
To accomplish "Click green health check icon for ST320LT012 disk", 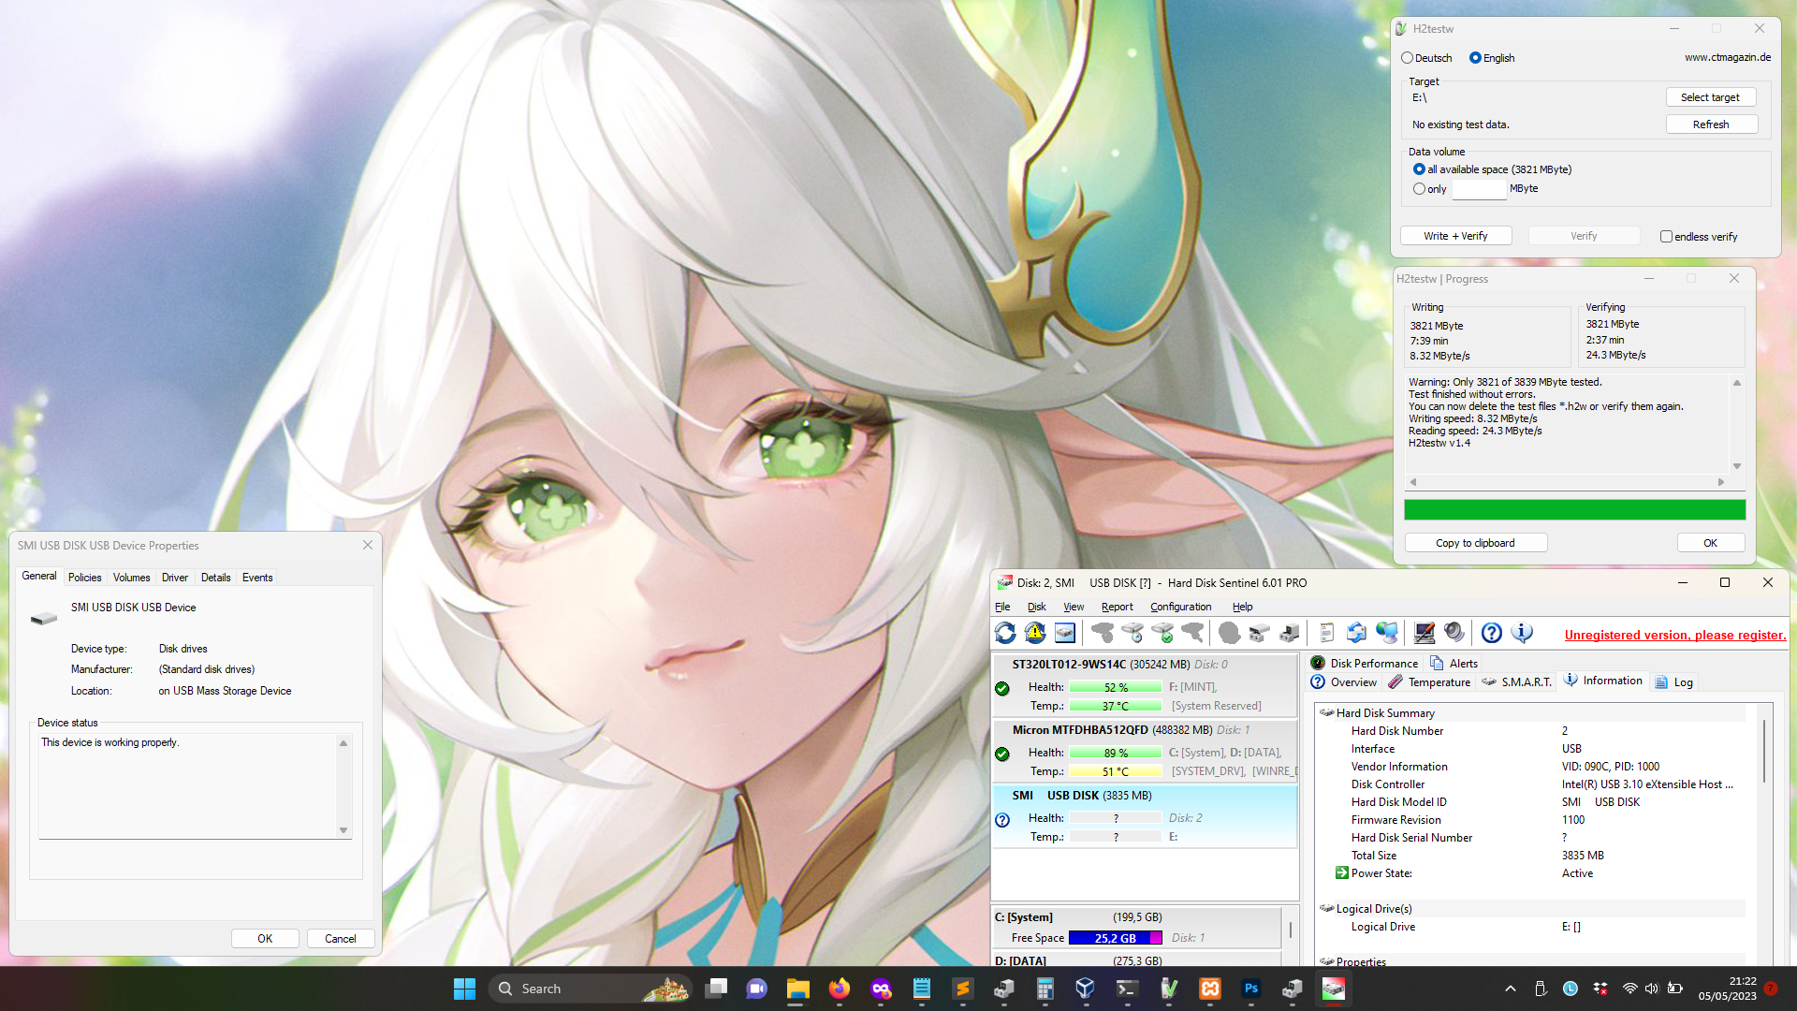I will [1002, 688].
